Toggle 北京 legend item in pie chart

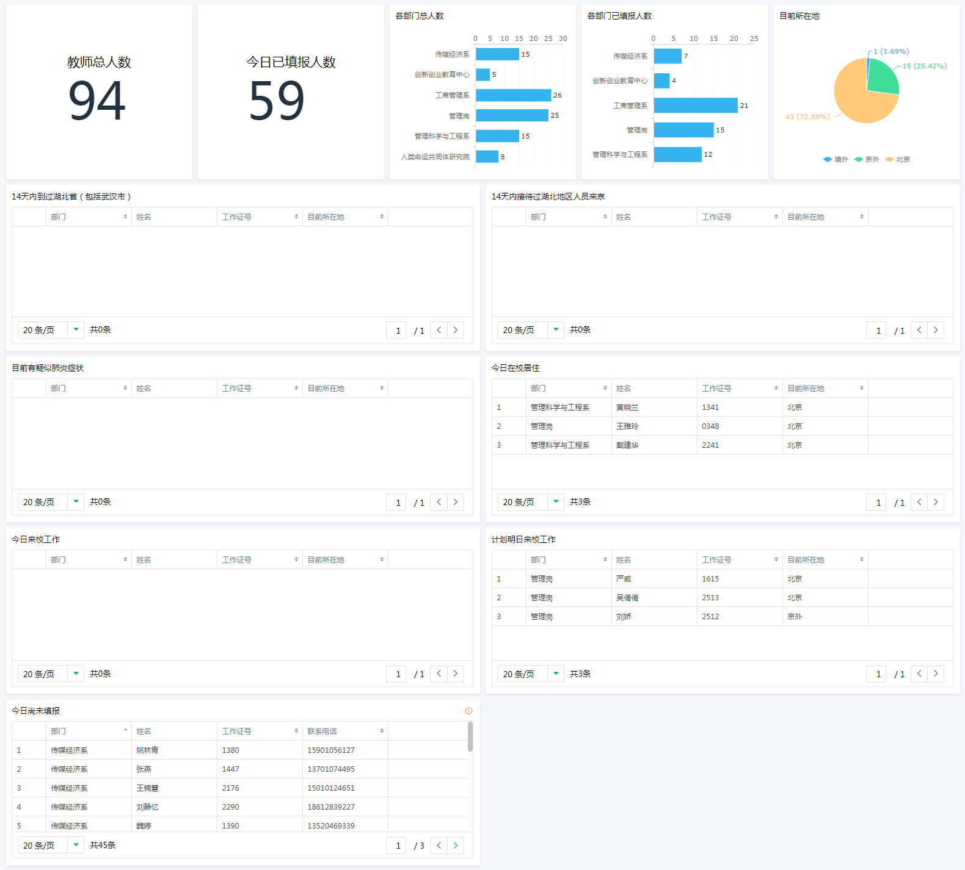(x=898, y=159)
